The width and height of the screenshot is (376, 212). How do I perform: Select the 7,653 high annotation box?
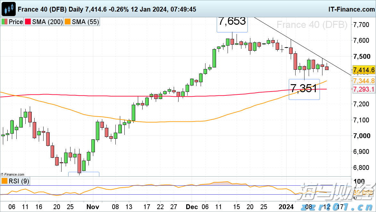tap(232, 22)
